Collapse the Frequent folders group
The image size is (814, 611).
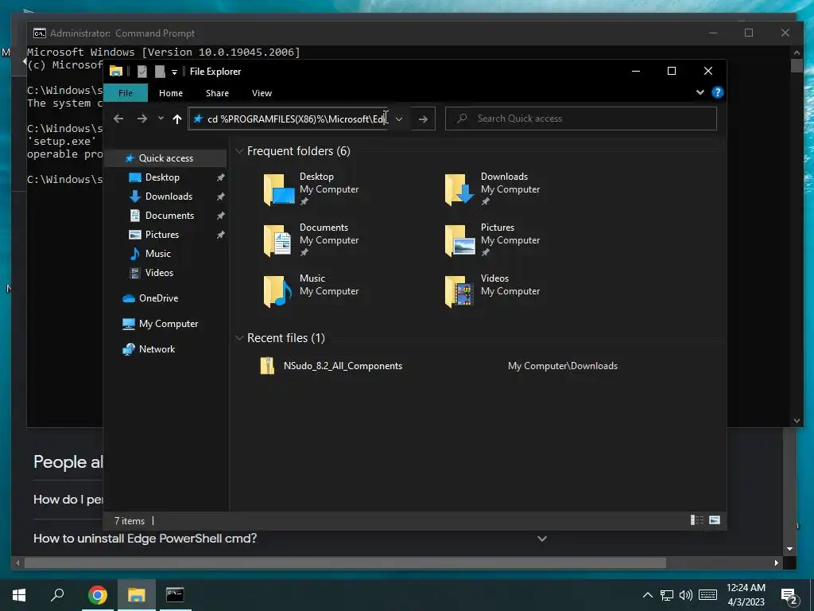pos(239,151)
